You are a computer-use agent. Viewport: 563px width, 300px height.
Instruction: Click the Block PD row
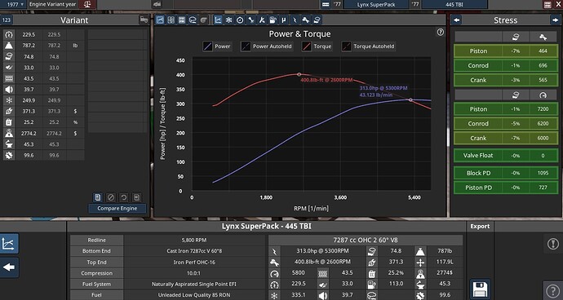click(506, 173)
